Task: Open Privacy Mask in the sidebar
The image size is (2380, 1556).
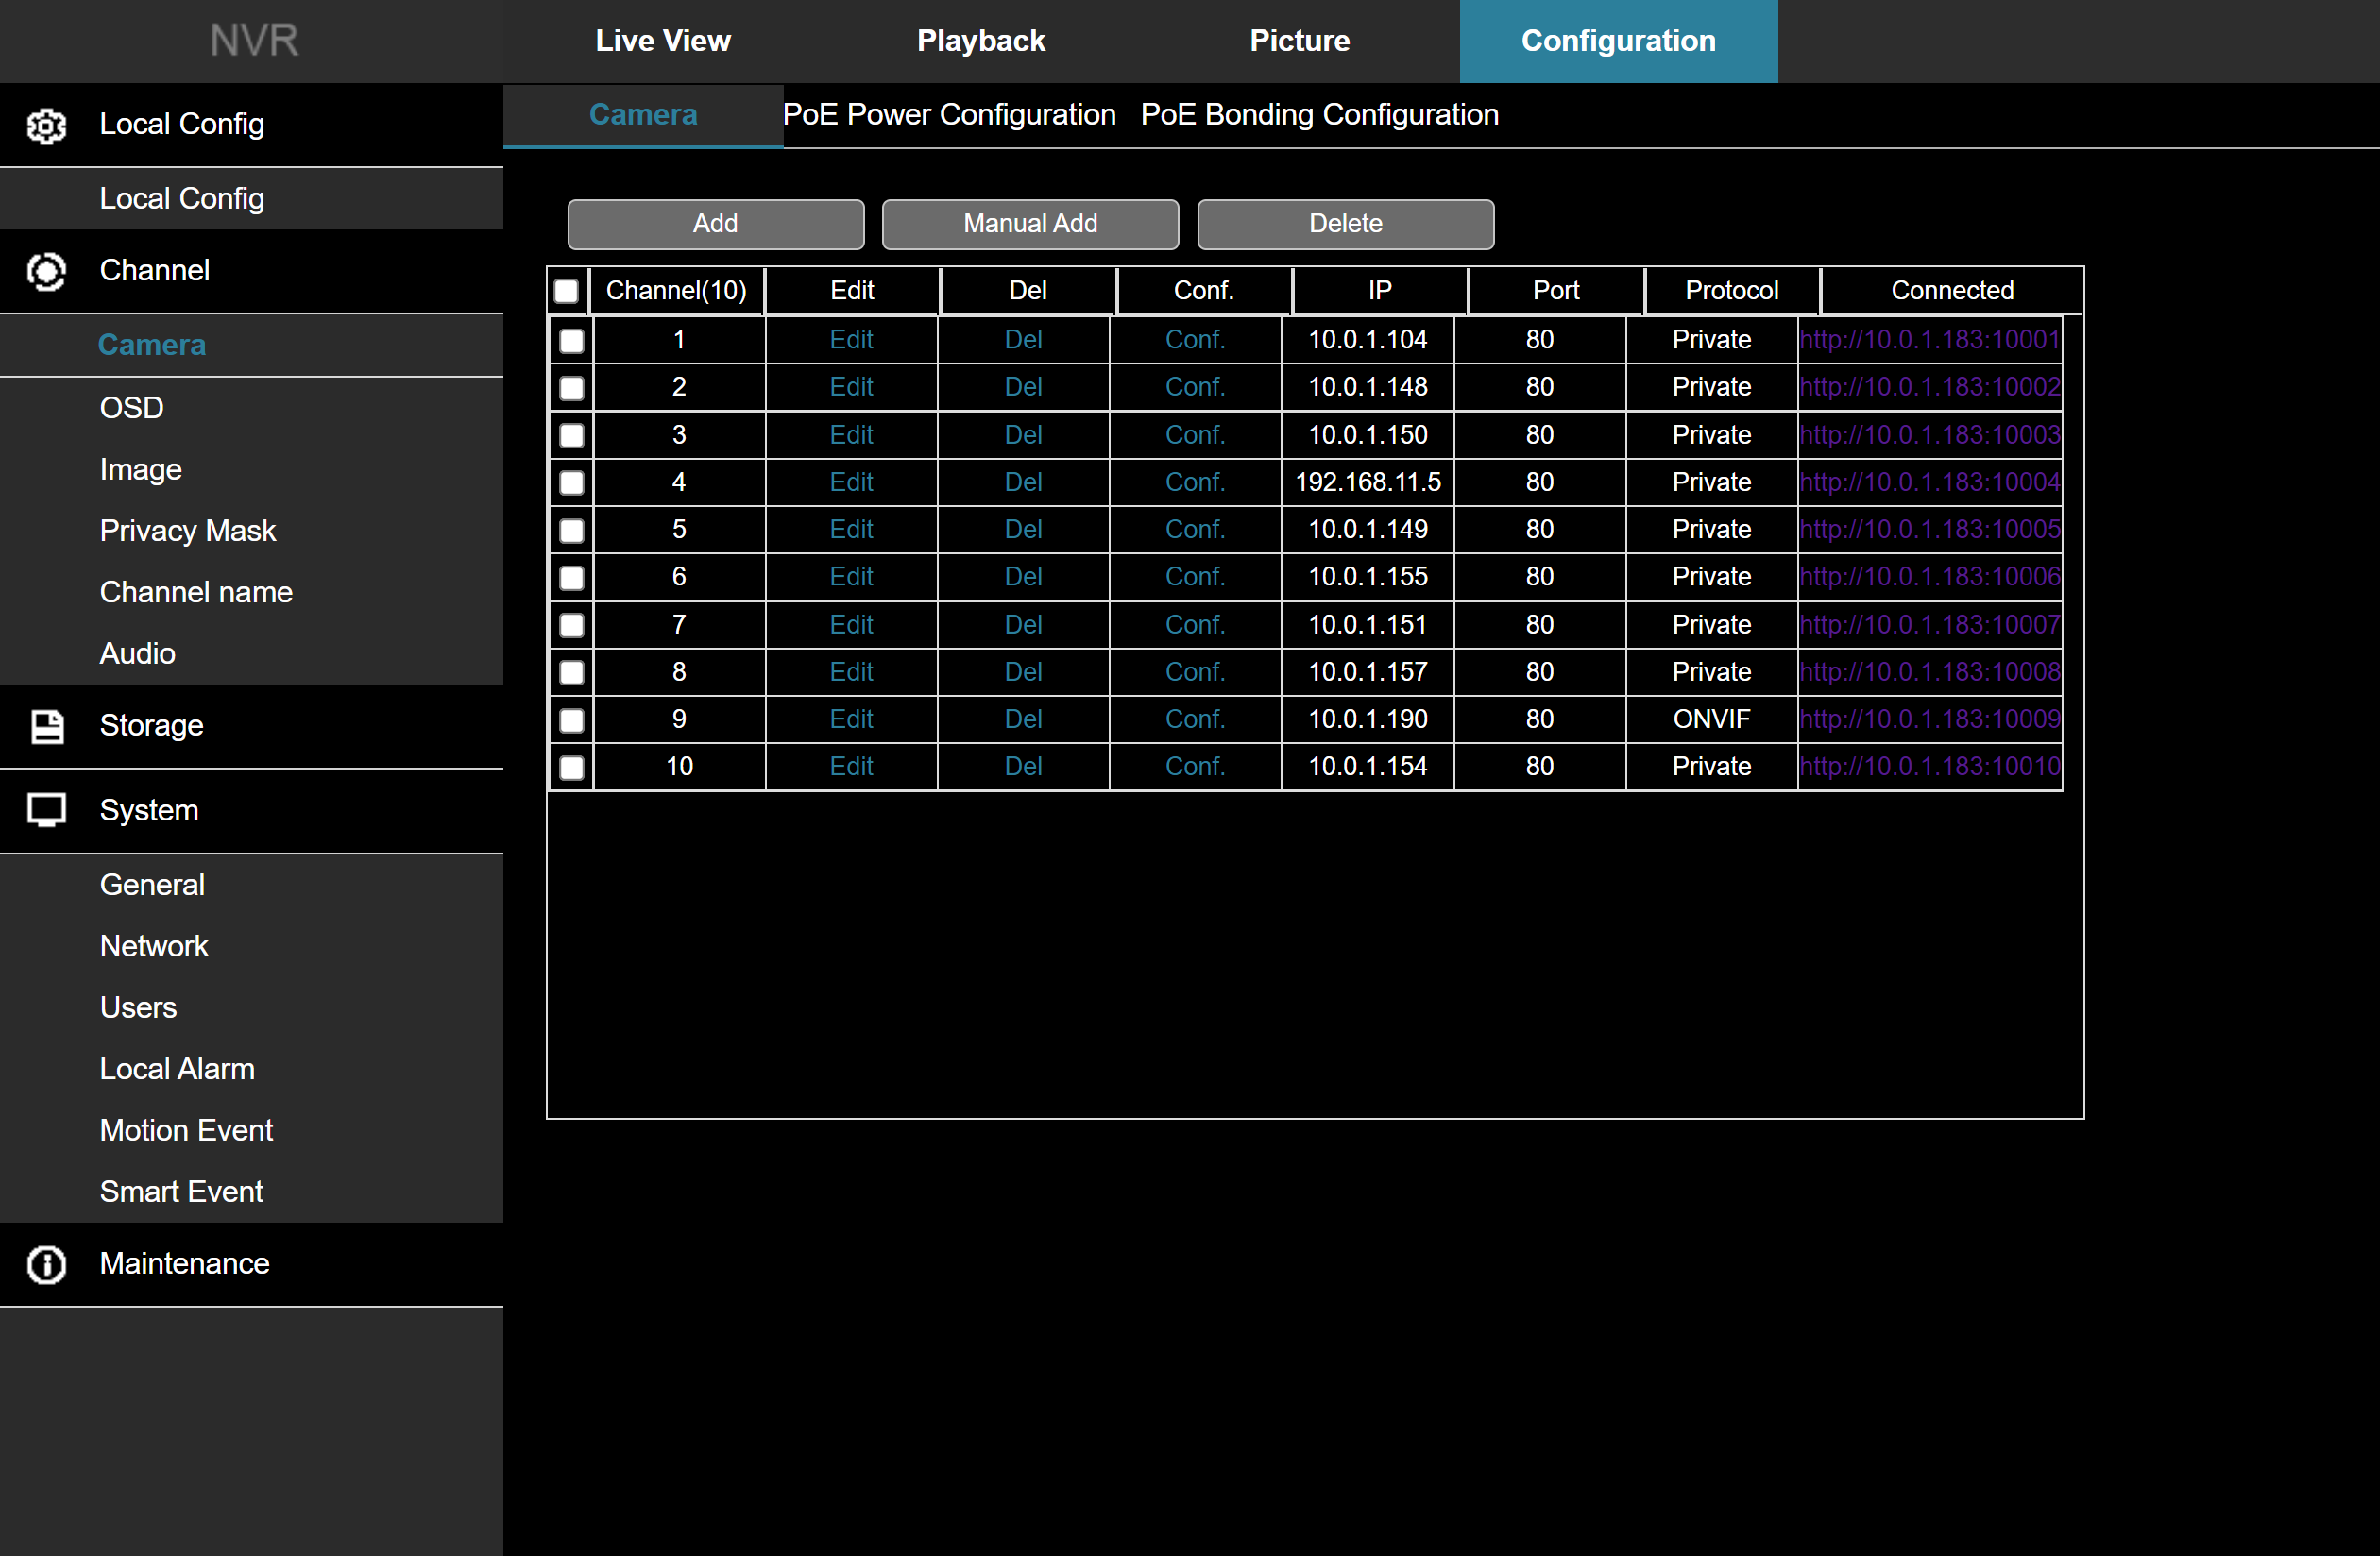Action: (x=187, y=531)
